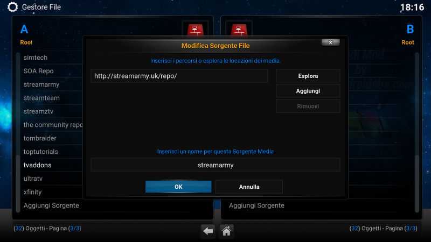Confirm with the OK button
Viewport: 431px width, 242px height.
coord(178,187)
